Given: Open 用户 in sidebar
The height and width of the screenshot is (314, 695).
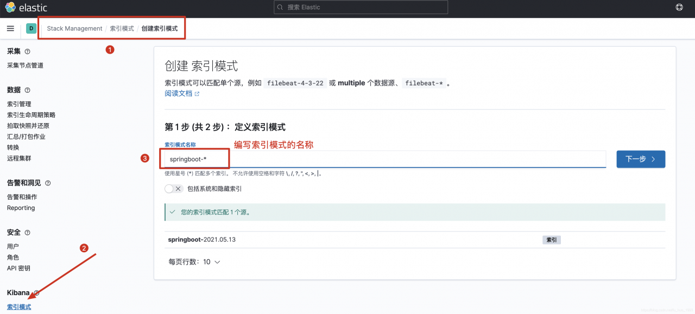Looking at the screenshot, I should (x=13, y=246).
